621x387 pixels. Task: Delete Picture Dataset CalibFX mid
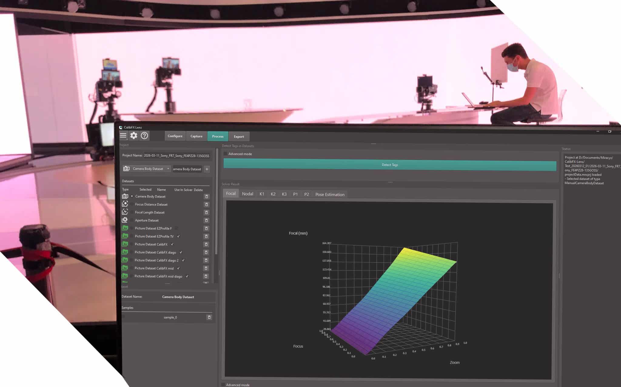(x=206, y=269)
